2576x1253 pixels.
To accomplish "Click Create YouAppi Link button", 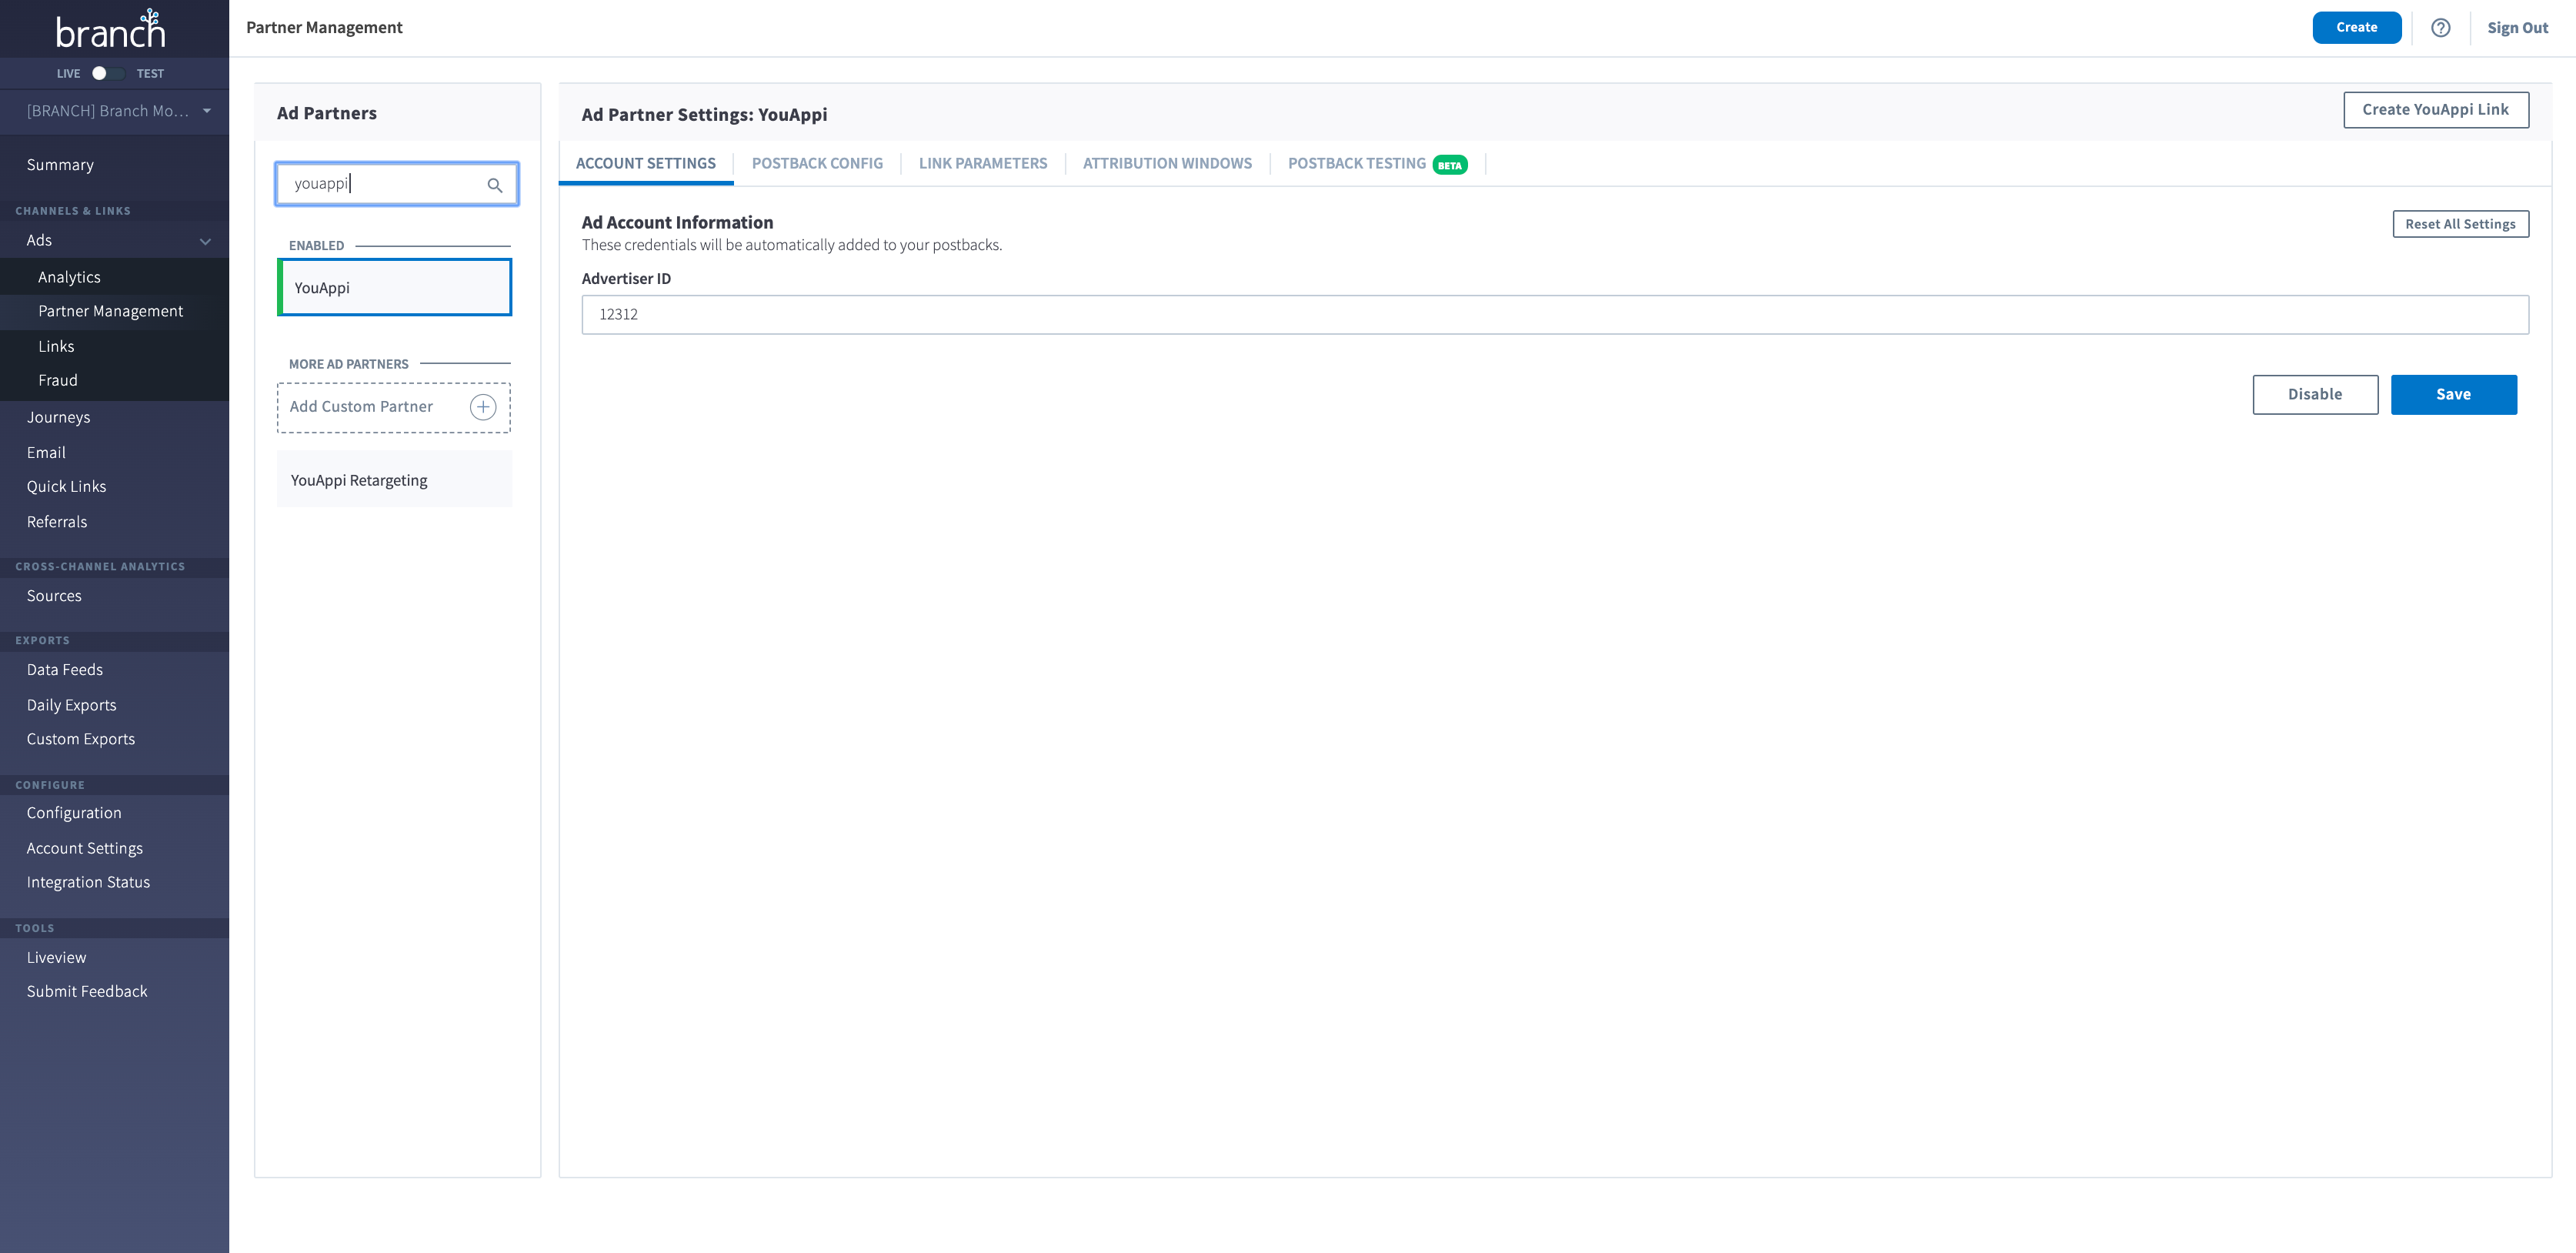I will click(x=2436, y=110).
